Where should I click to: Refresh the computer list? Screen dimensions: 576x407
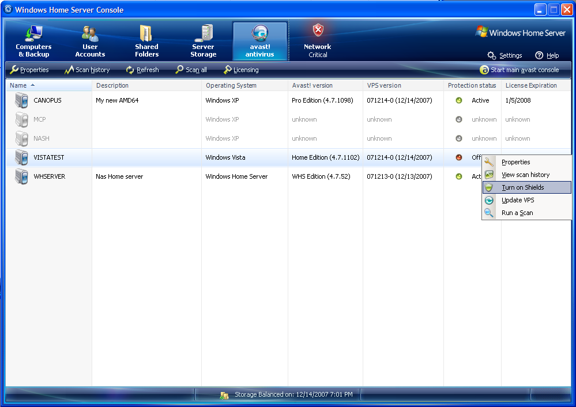(x=142, y=70)
